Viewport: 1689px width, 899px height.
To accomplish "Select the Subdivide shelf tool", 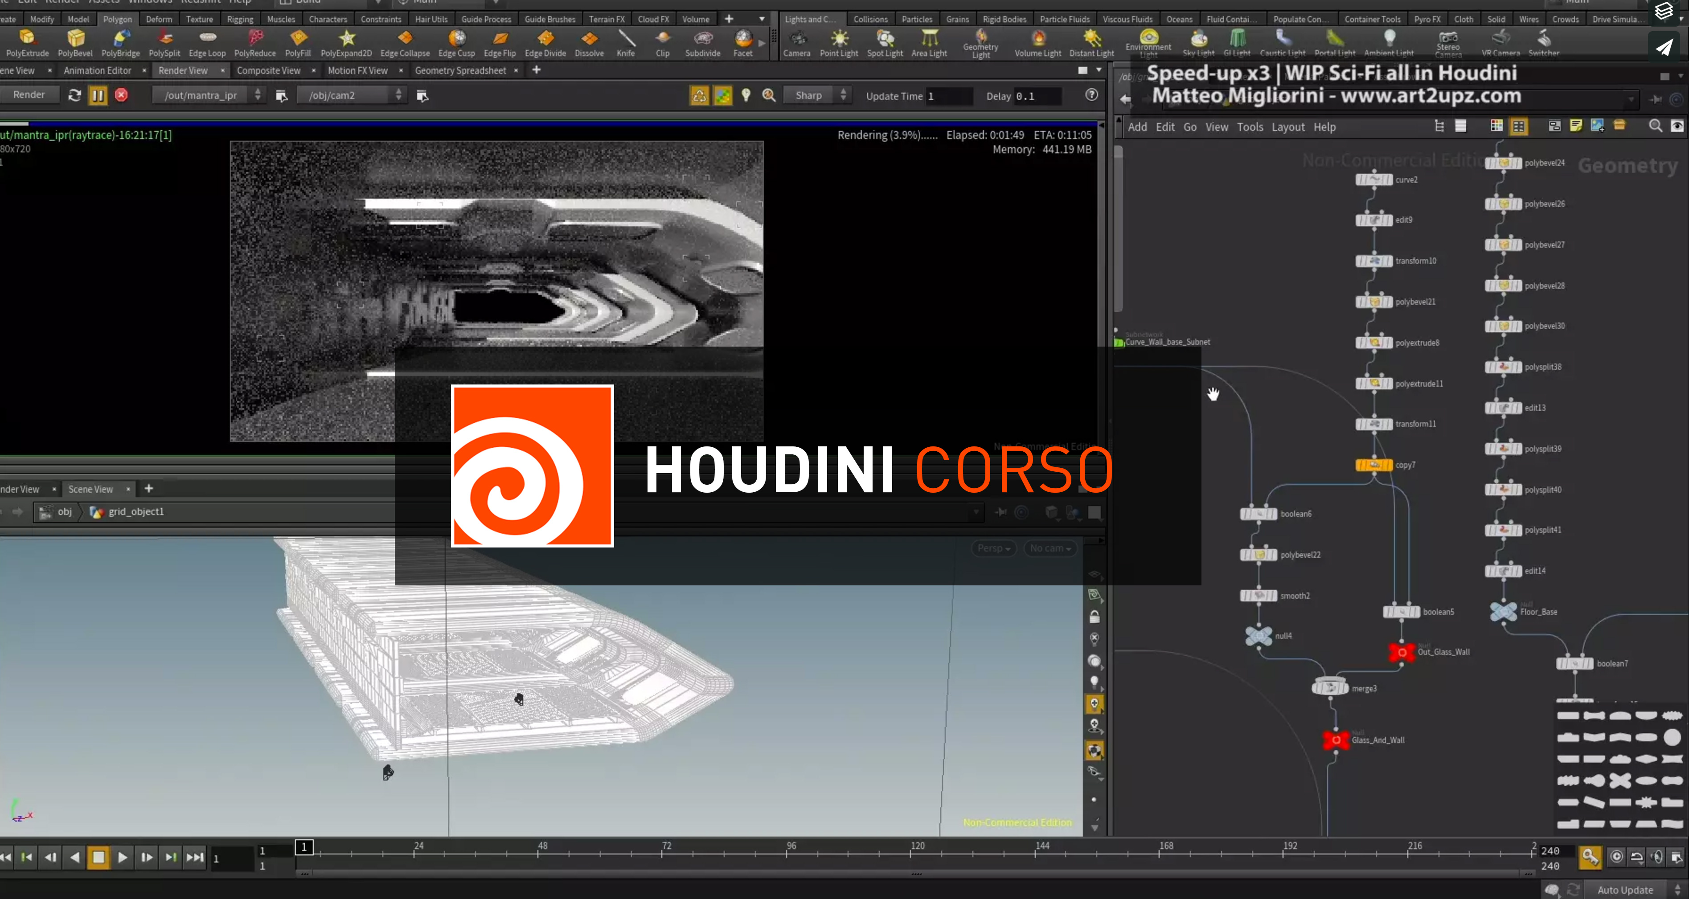I will (x=703, y=43).
